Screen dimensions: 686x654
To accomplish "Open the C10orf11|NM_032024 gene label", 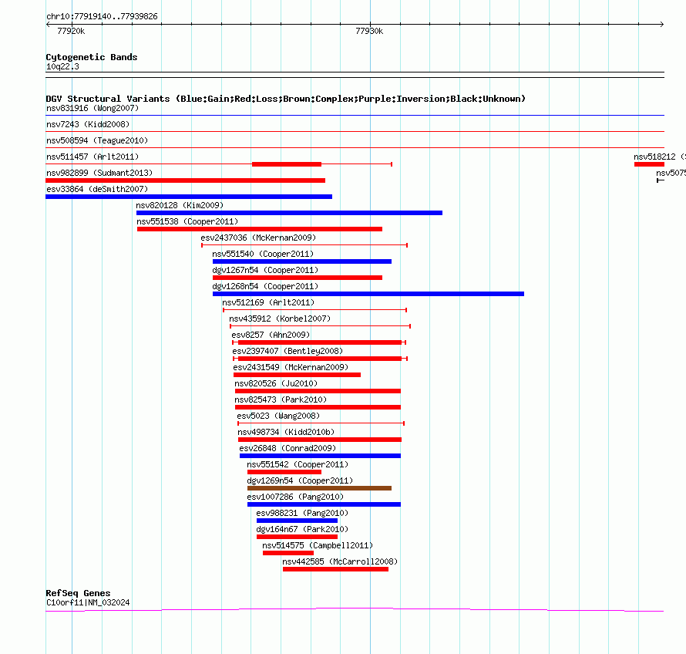I will (x=88, y=603).
